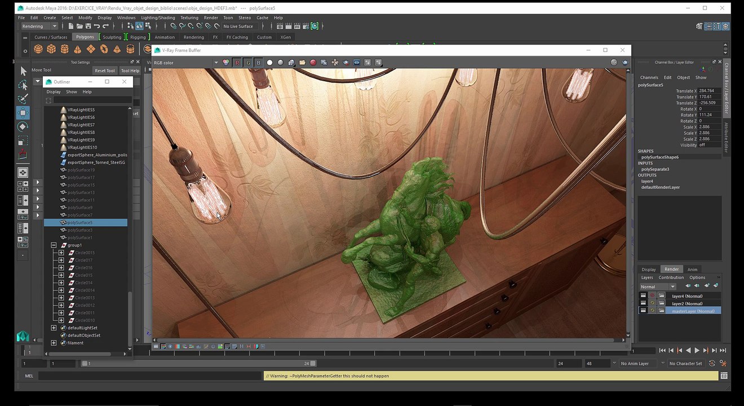Click the teapot icon at frame buffer right edge
The image size is (744, 406).
[625, 62]
